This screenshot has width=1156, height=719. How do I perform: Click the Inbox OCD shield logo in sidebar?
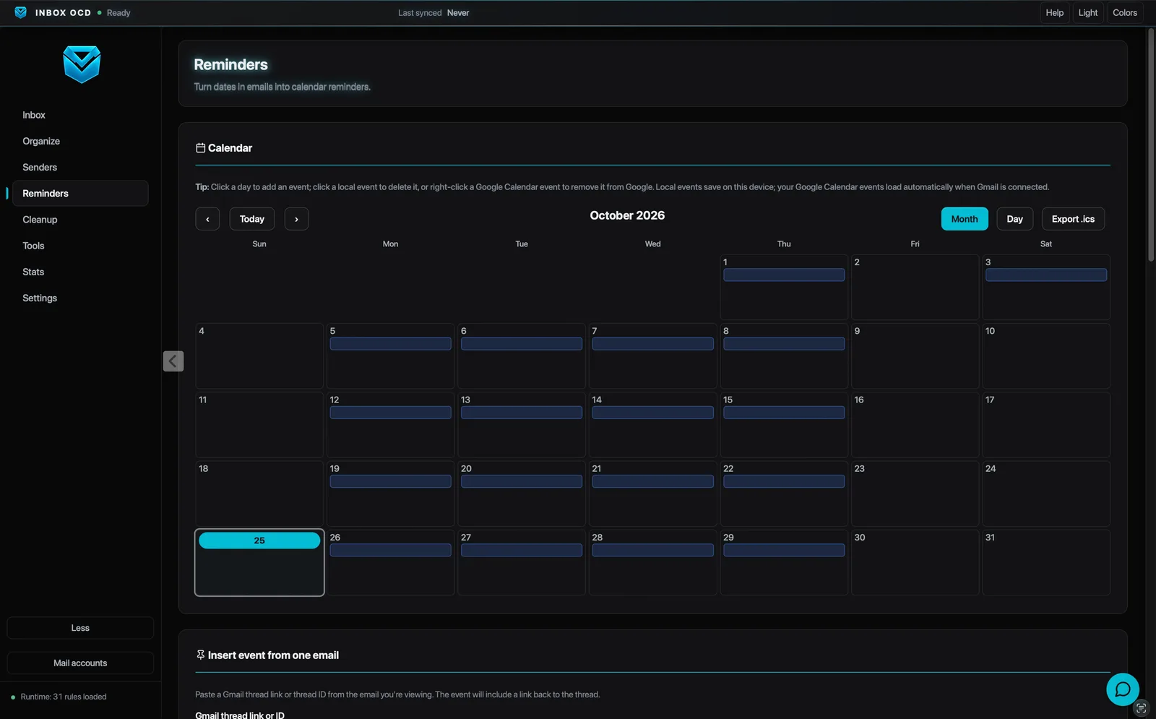pos(82,64)
